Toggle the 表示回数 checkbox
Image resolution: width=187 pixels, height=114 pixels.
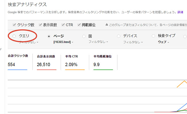pos(40,25)
